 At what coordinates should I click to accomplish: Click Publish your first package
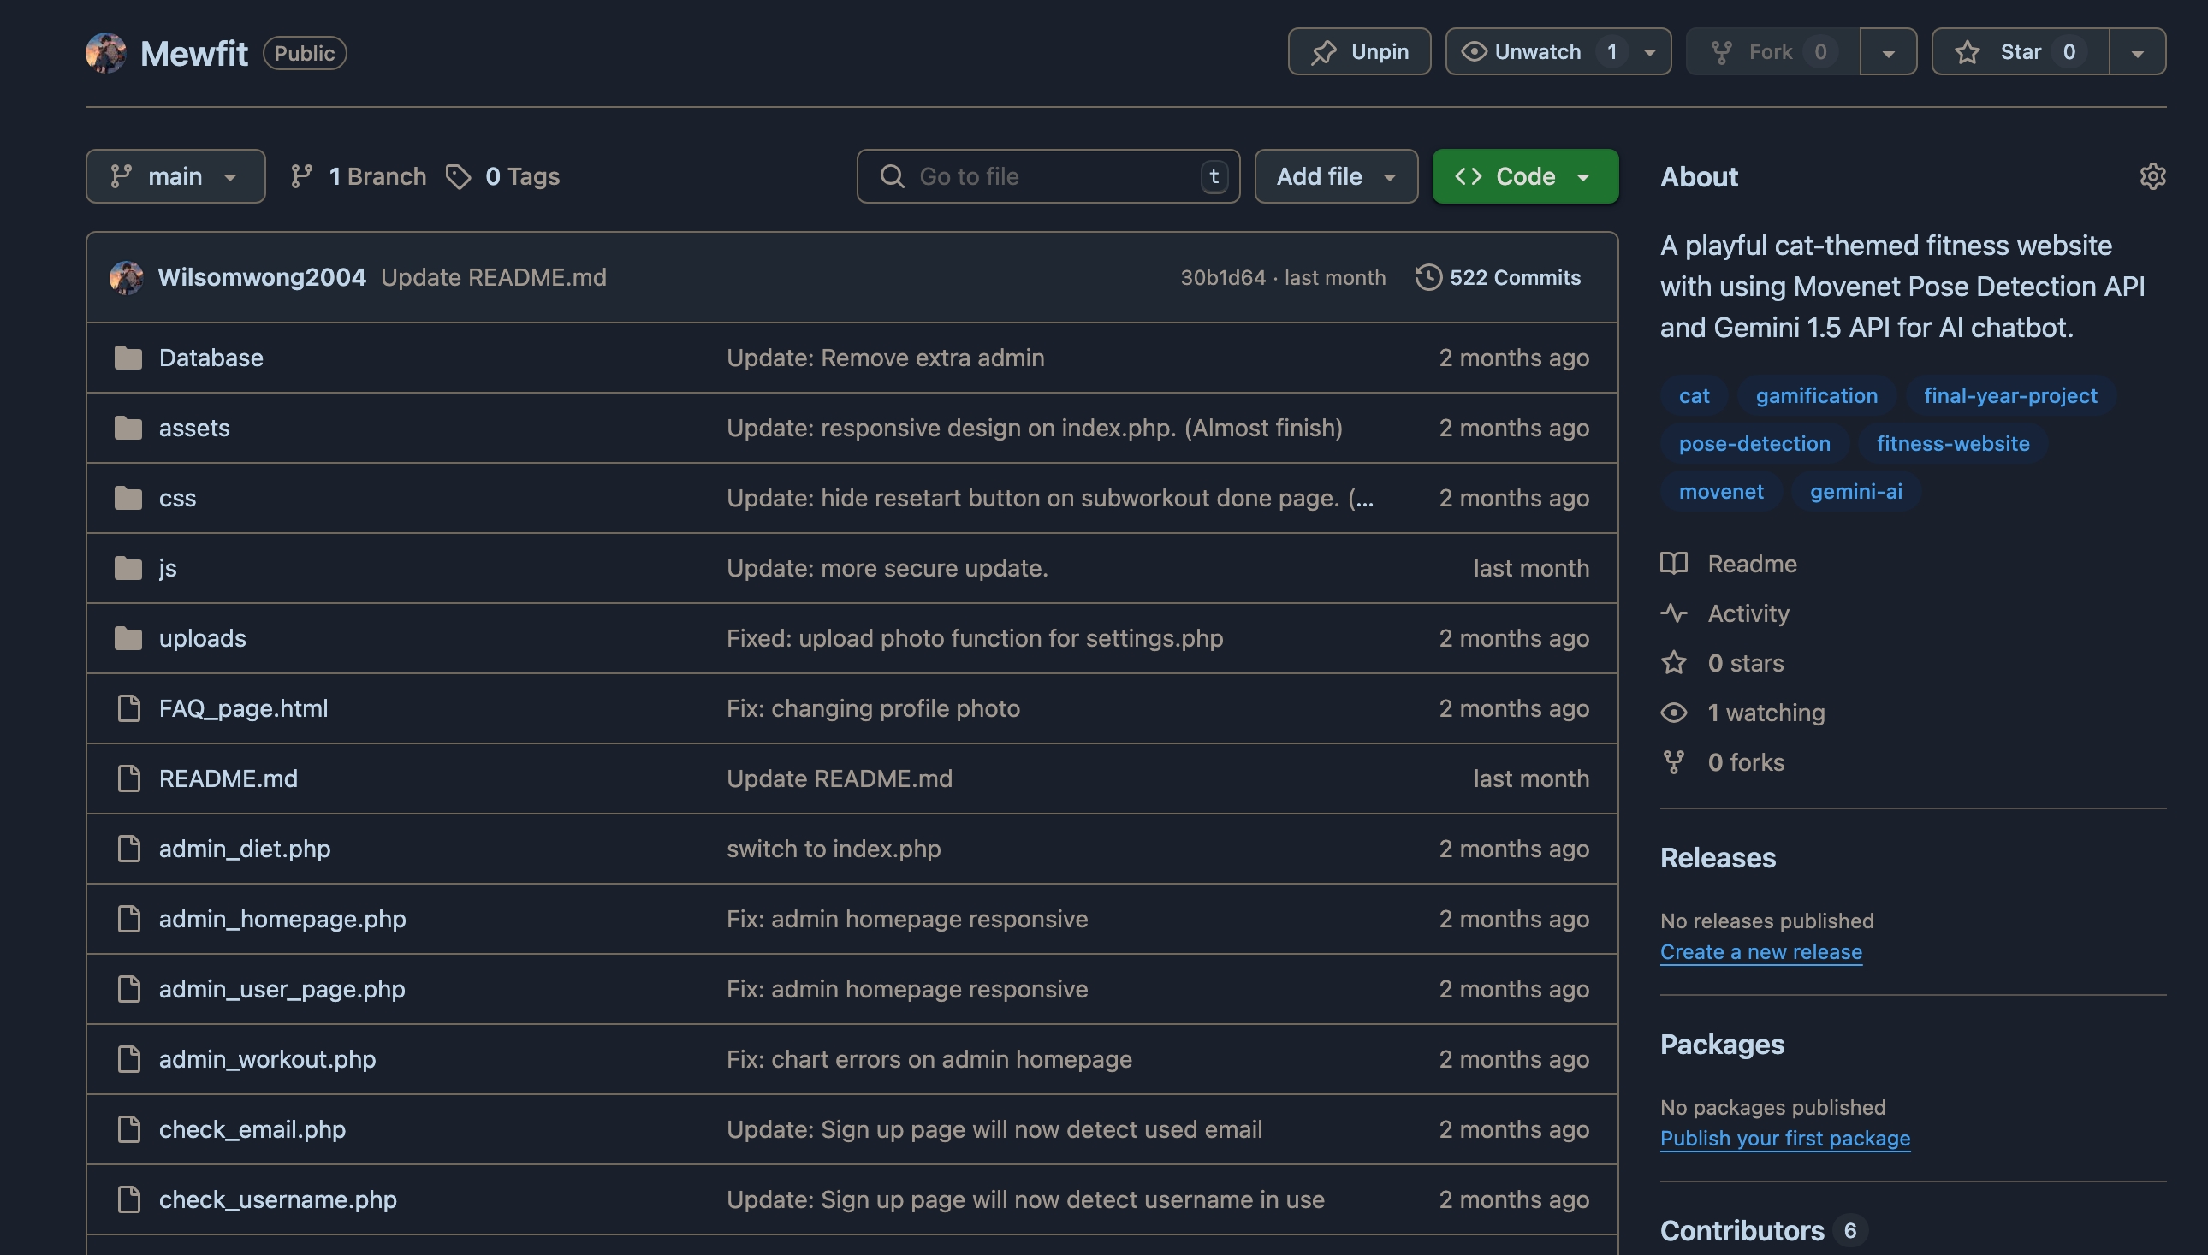click(1784, 1139)
